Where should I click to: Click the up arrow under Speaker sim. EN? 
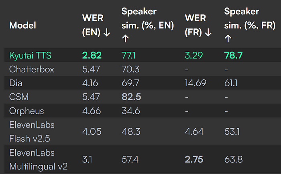[x=125, y=38]
